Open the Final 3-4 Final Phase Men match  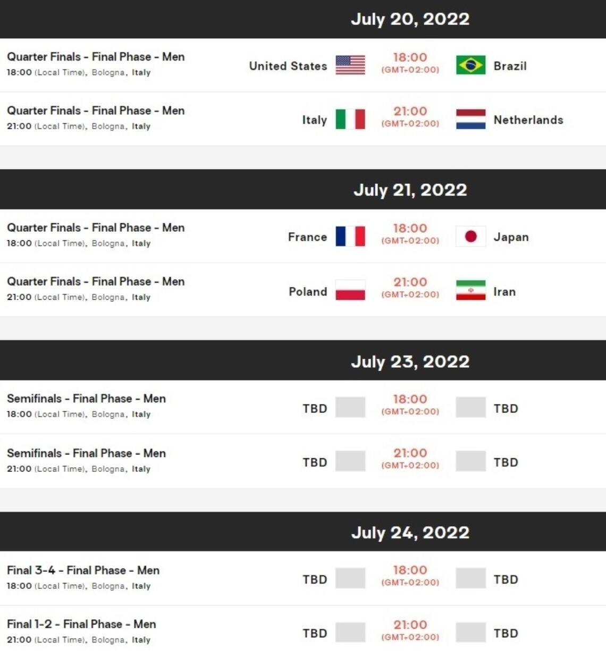click(83, 570)
